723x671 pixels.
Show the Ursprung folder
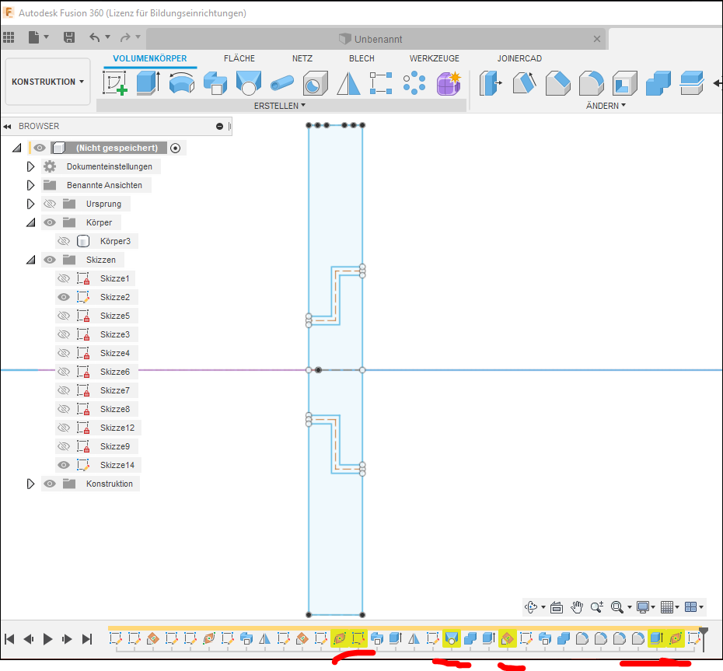coord(49,203)
